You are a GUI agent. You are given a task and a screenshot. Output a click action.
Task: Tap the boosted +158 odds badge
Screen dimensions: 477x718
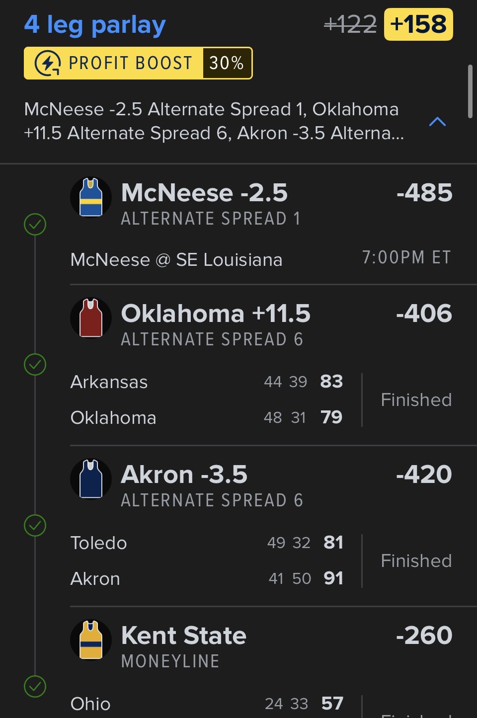[x=418, y=24]
